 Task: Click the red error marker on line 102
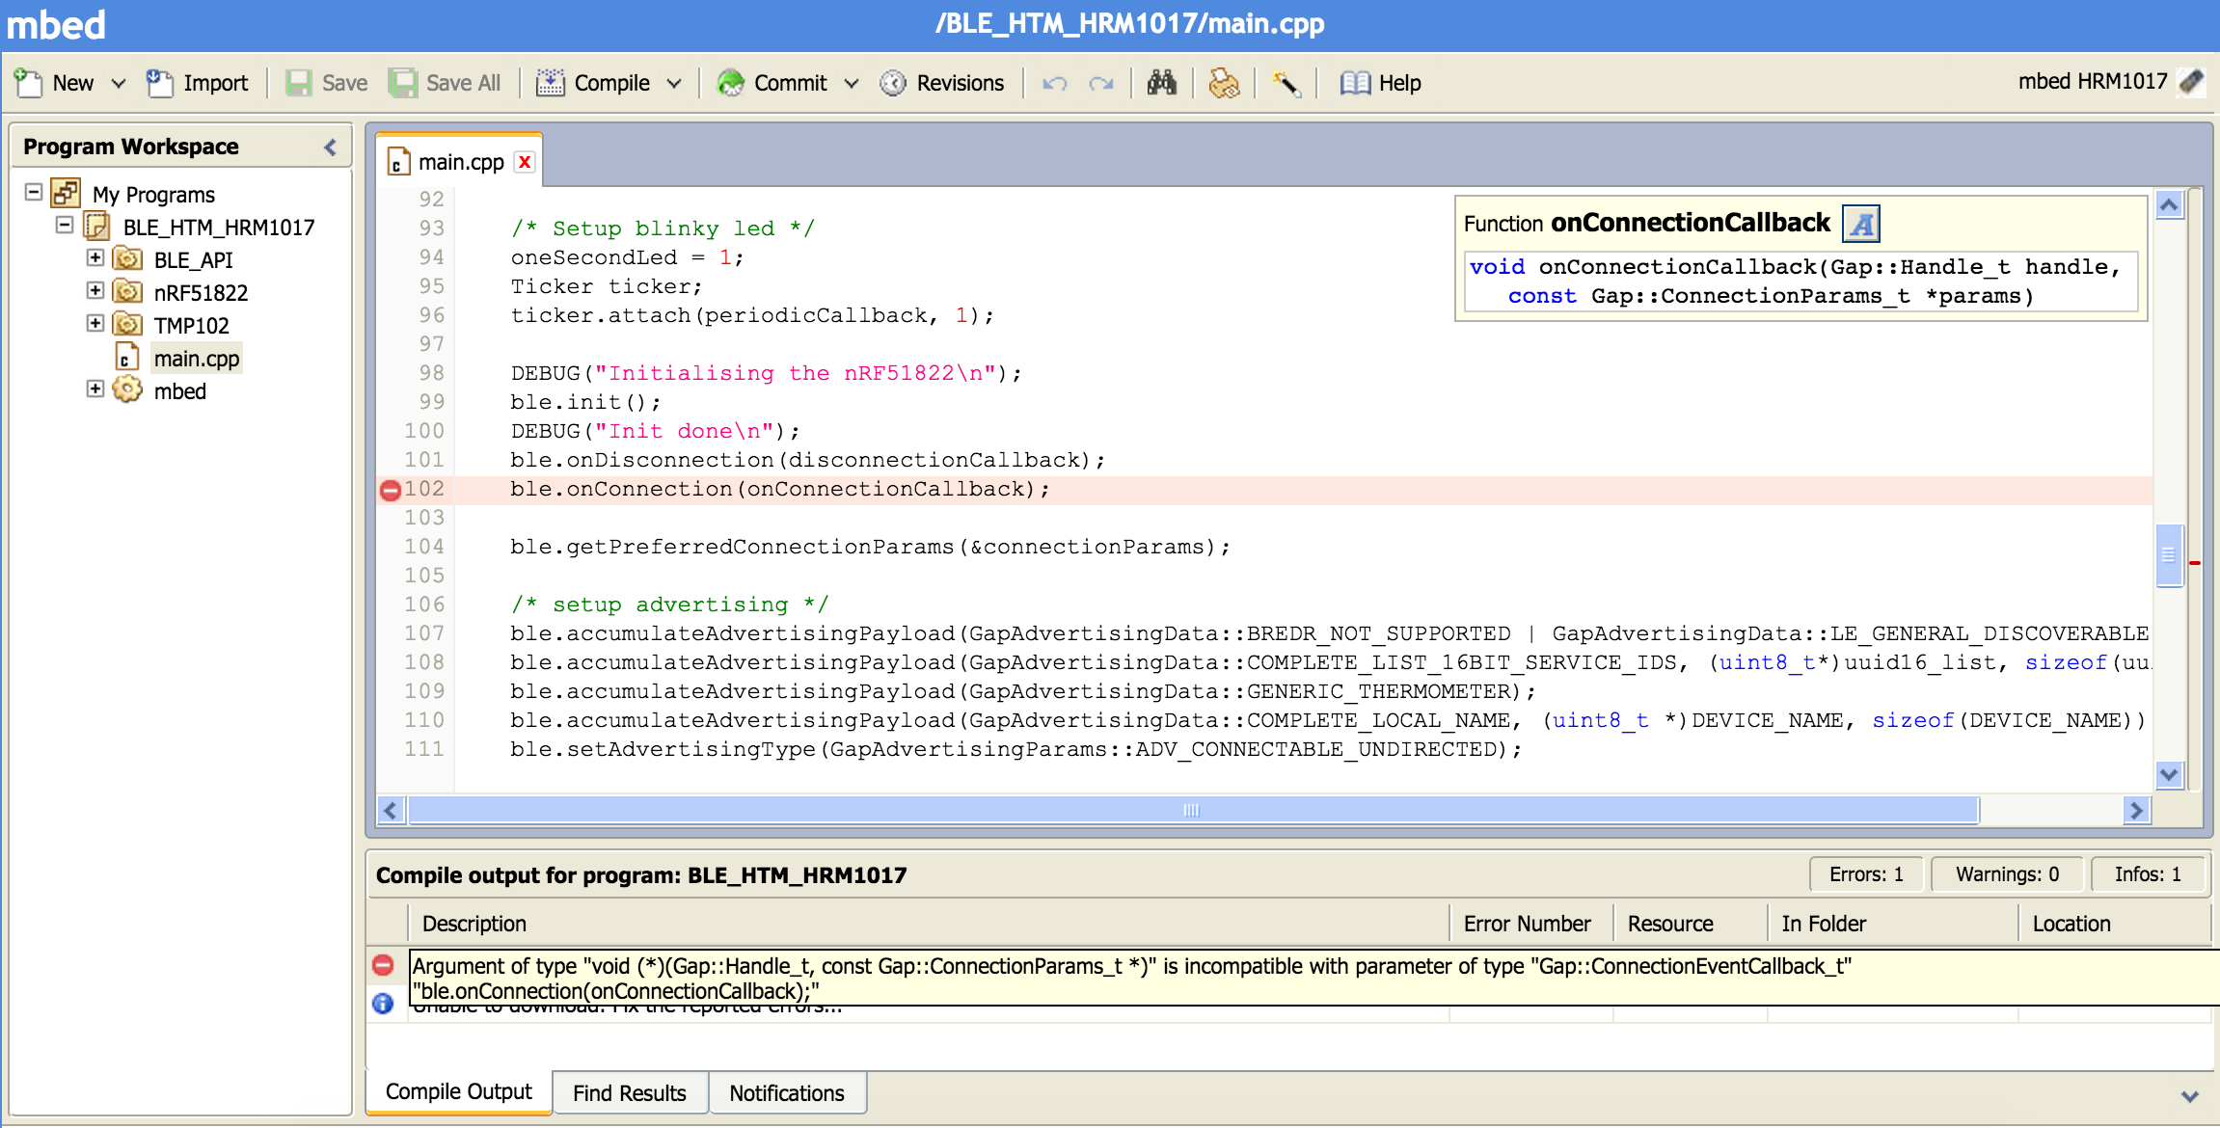390,491
